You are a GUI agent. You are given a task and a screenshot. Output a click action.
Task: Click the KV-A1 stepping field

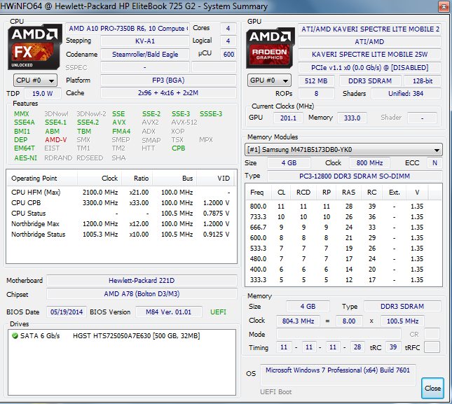pyautogui.click(x=145, y=41)
